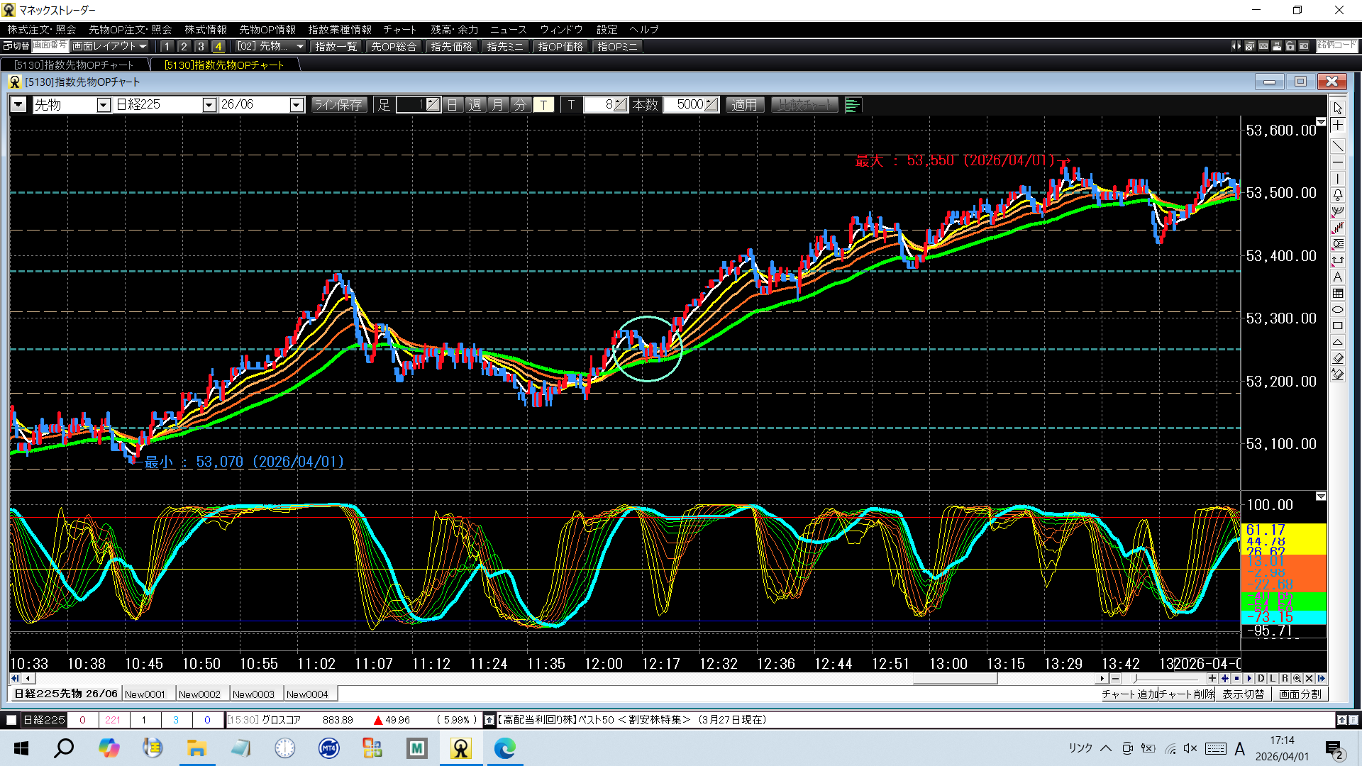1362x766 pixels.
Task: Toggle the daily 日 timeframe button
Action: (x=453, y=105)
